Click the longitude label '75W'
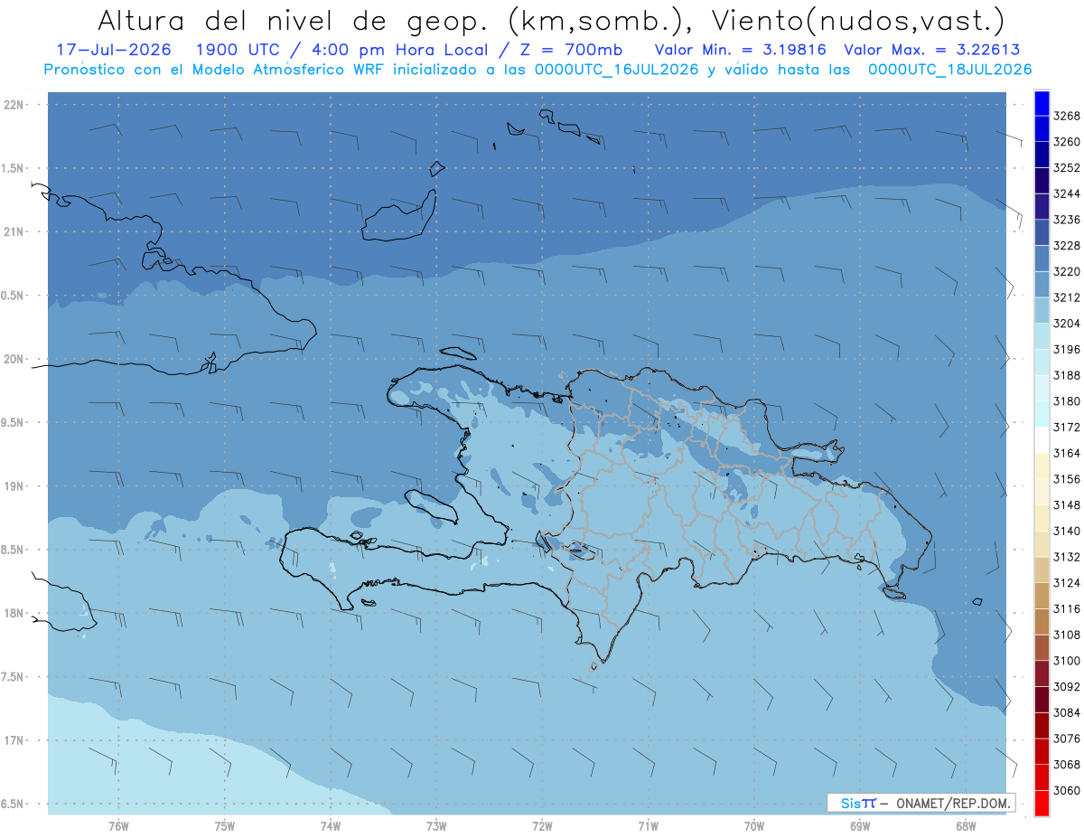This screenshot has width=1084, height=838. click(x=225, y=825)
